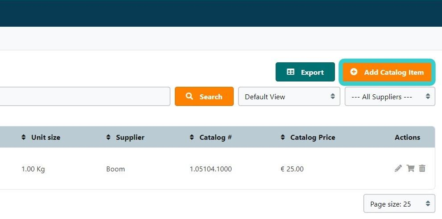Export the catalog list
The image size is (442, 219).
(x=305, y=72)
